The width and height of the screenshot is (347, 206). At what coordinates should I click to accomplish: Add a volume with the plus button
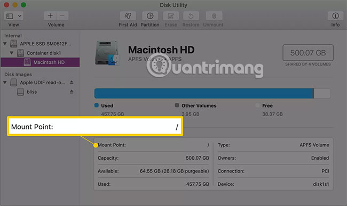50,16
